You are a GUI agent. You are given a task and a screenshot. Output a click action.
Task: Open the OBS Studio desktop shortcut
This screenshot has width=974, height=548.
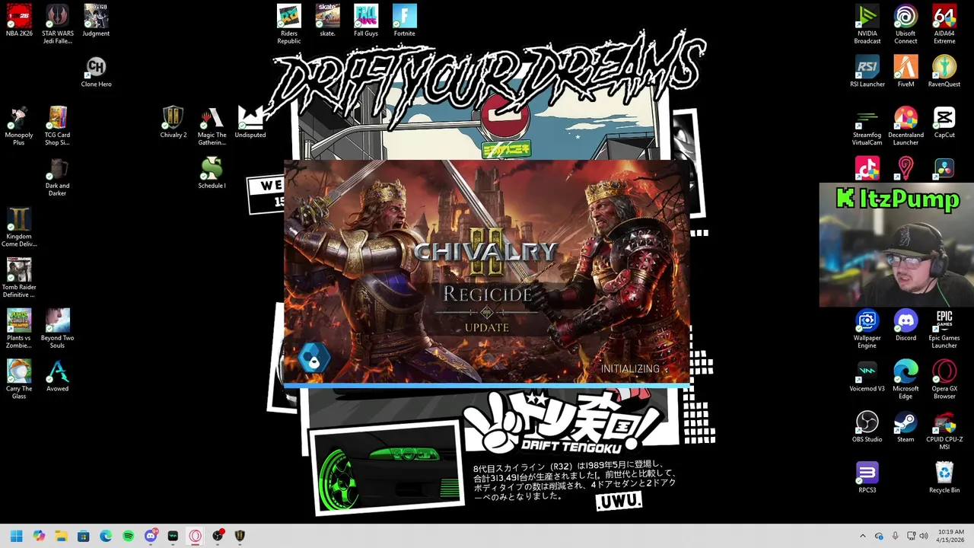[x=867, y=426]
